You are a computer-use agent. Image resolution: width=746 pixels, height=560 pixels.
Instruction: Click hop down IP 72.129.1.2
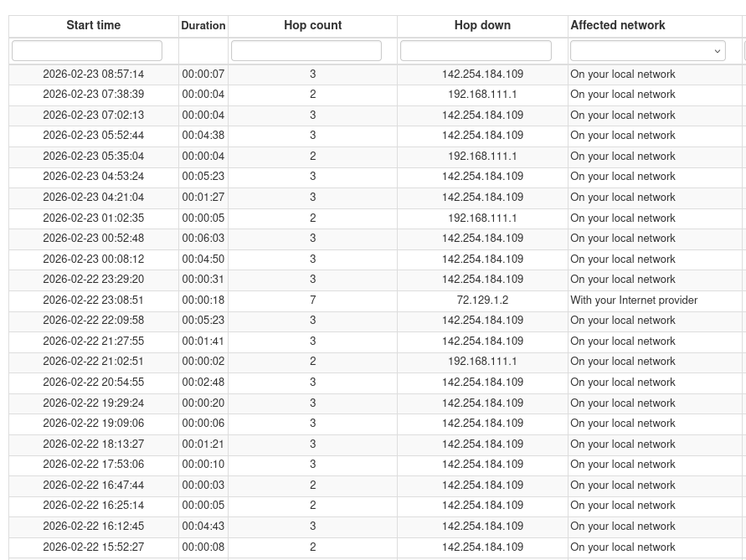pos(482,301)
